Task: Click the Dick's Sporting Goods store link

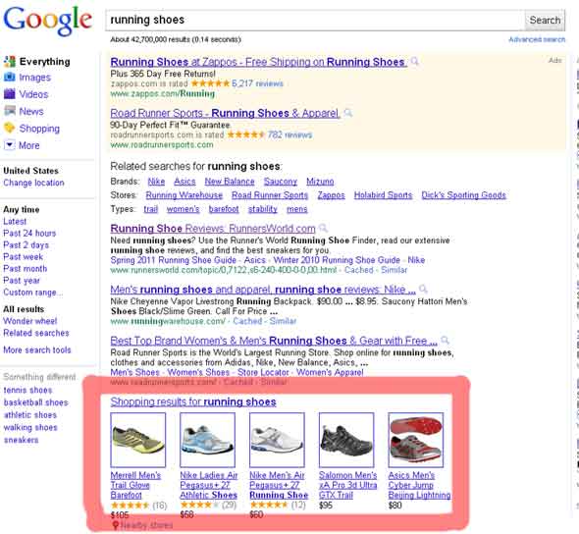Action: 464,195
